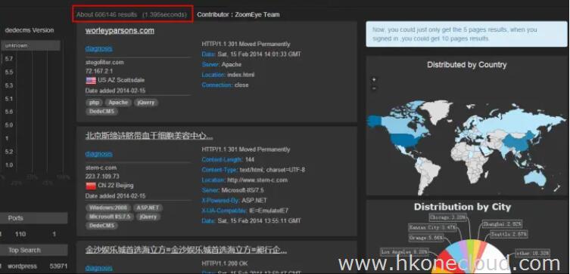Click the US flag icon
This screenshot has height=274, width=570.
coord(91,81)
